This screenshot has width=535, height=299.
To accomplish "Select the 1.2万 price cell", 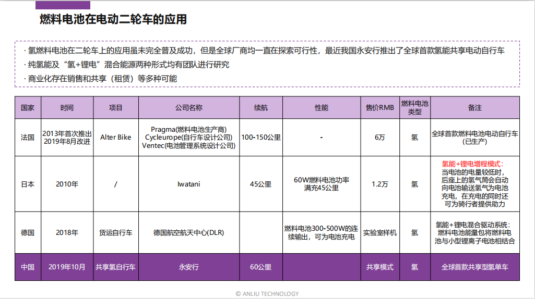I will (380, 184).
